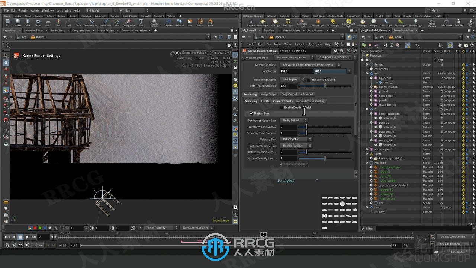Add a Sky Light from shelf
This screenshot has height=268, width=476.
pos(363,22)
